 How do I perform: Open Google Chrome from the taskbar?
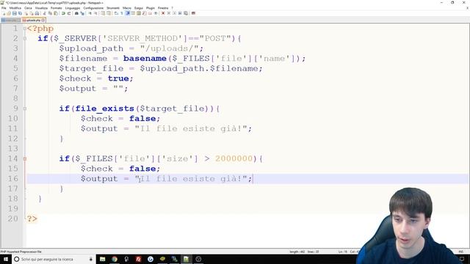click(115, 259)
